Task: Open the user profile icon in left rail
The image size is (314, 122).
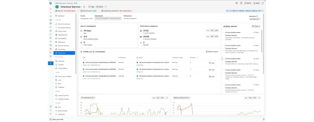Action: 51,110
